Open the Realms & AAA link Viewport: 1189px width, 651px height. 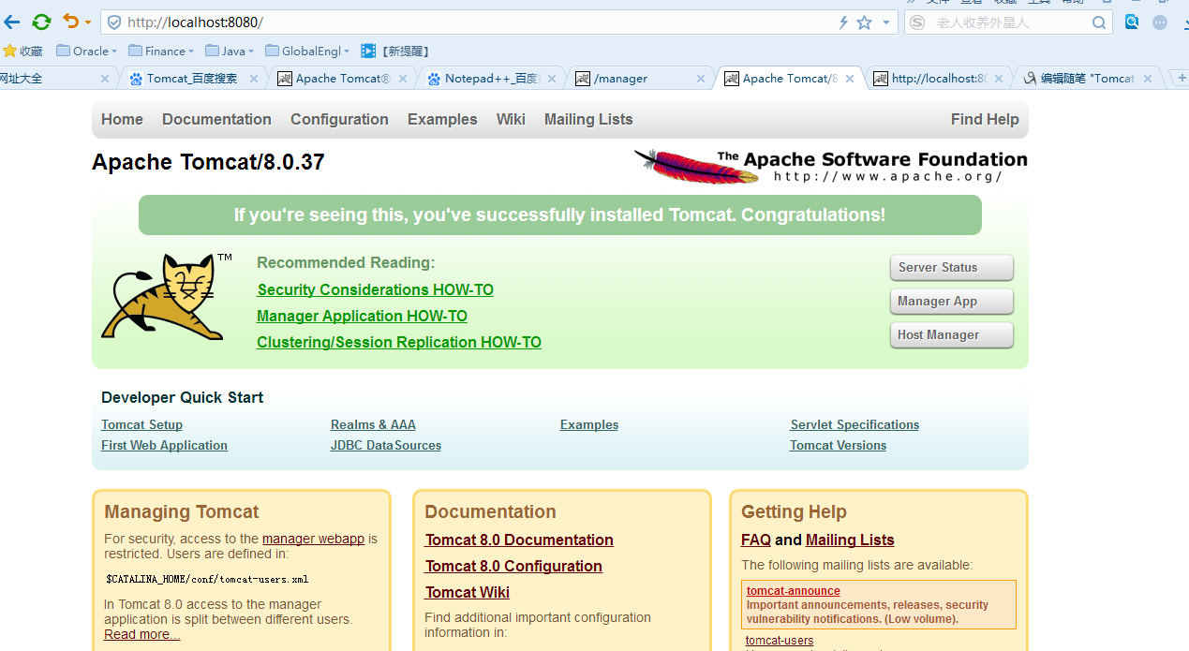[x=373, y=425]
